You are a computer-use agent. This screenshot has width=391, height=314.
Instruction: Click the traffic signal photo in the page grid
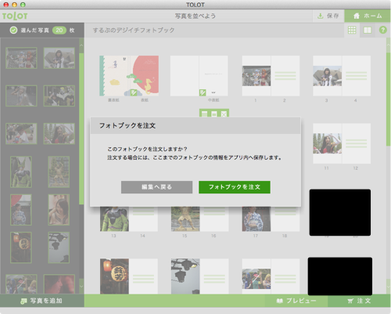(185, 276)
